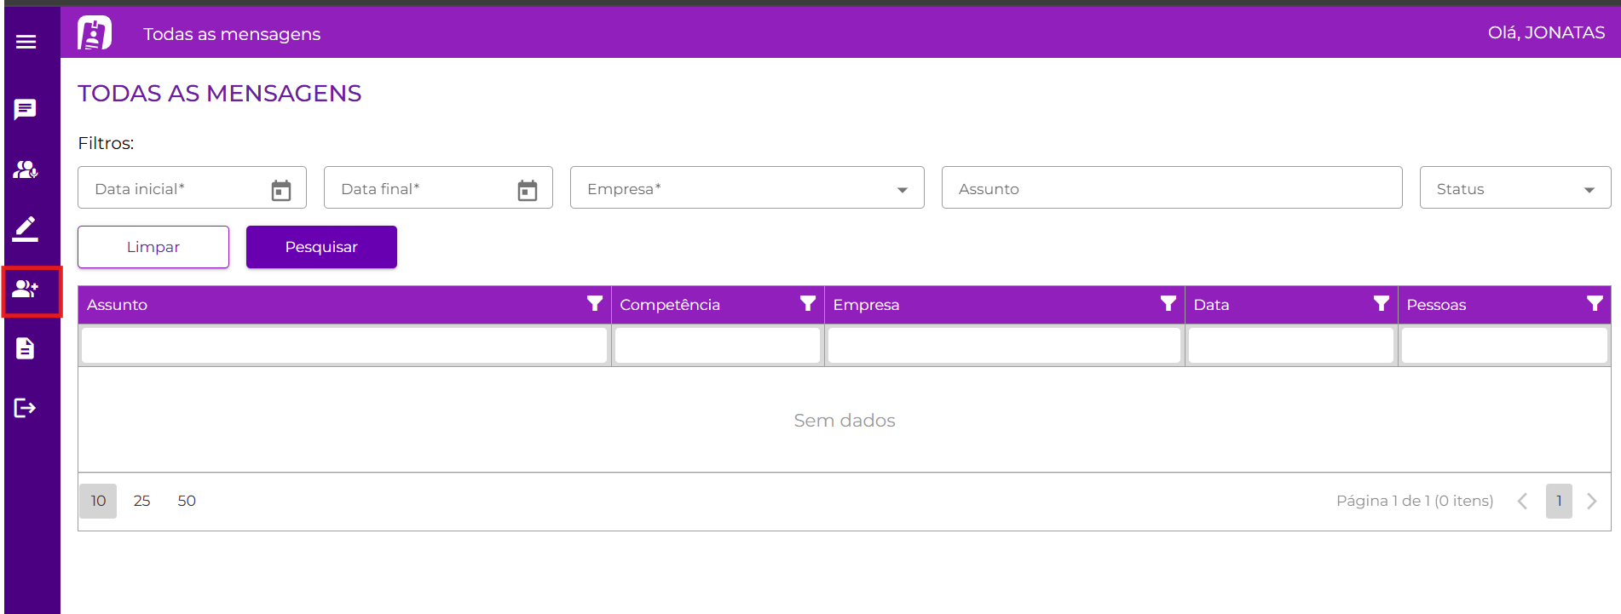Image resolution: width=1621 pixels, height=614 pixels.
Task: Filter the Empresa column
Action: (x=1168, y=303)
